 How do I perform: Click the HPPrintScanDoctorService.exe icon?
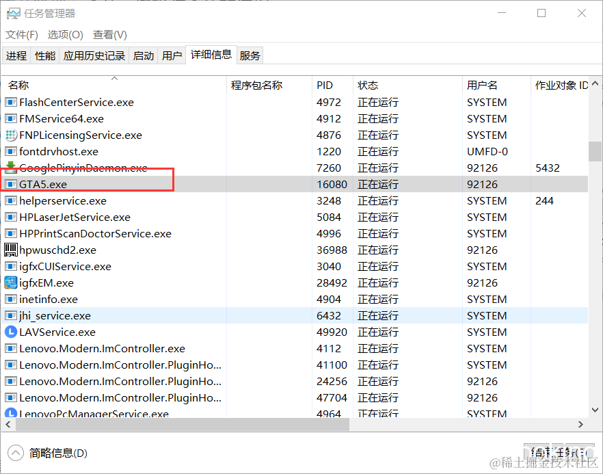[x=11, y=233]
